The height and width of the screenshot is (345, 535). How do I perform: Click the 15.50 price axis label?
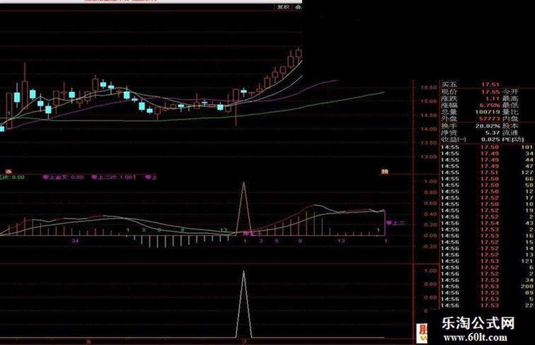[x=429, y=88]
